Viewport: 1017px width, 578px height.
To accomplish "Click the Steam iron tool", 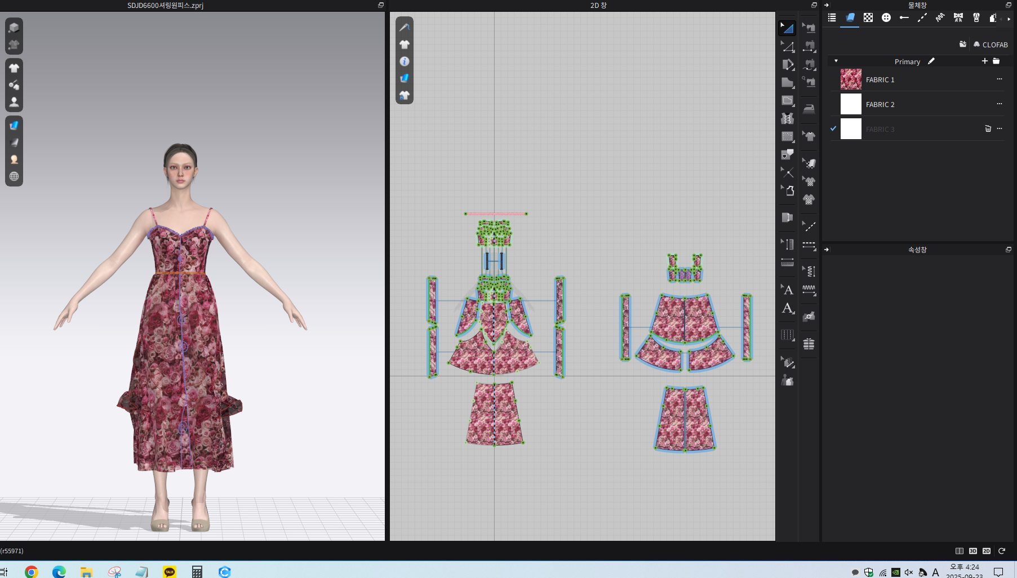I will pos(809,109).
